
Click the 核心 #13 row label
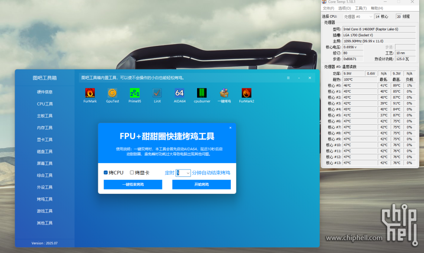333,163
